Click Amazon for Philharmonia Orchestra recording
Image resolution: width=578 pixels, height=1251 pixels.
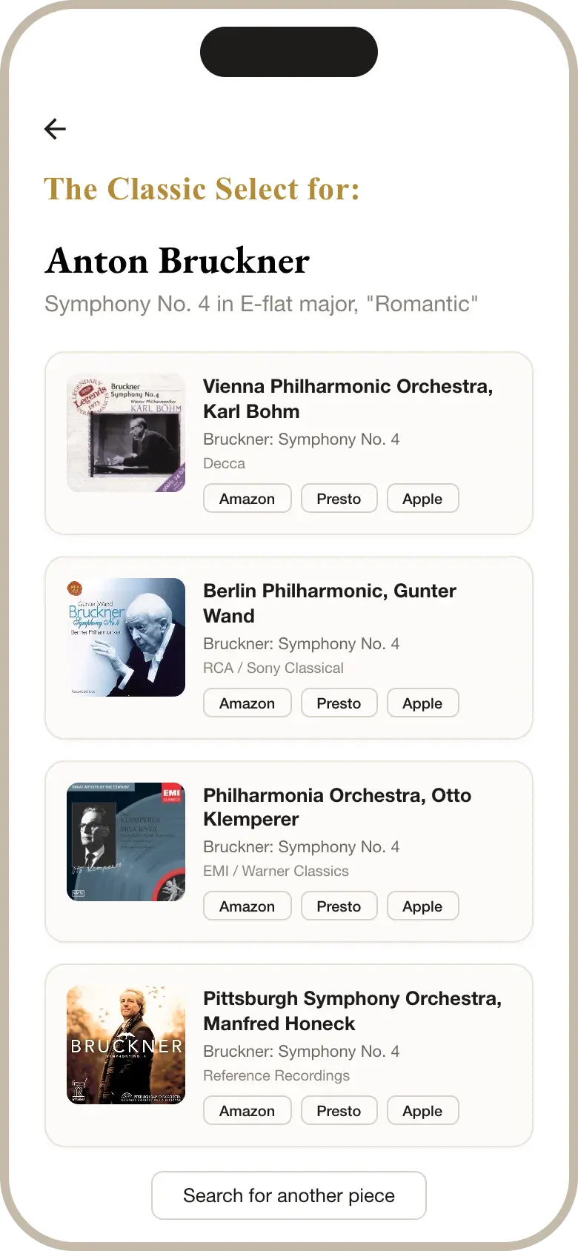[x=247, y=906]
